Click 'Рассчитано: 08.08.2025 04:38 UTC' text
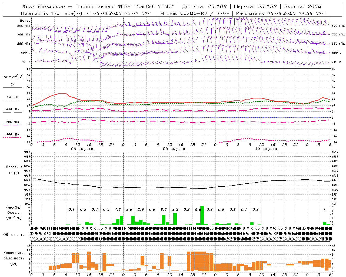 (281, 13)
